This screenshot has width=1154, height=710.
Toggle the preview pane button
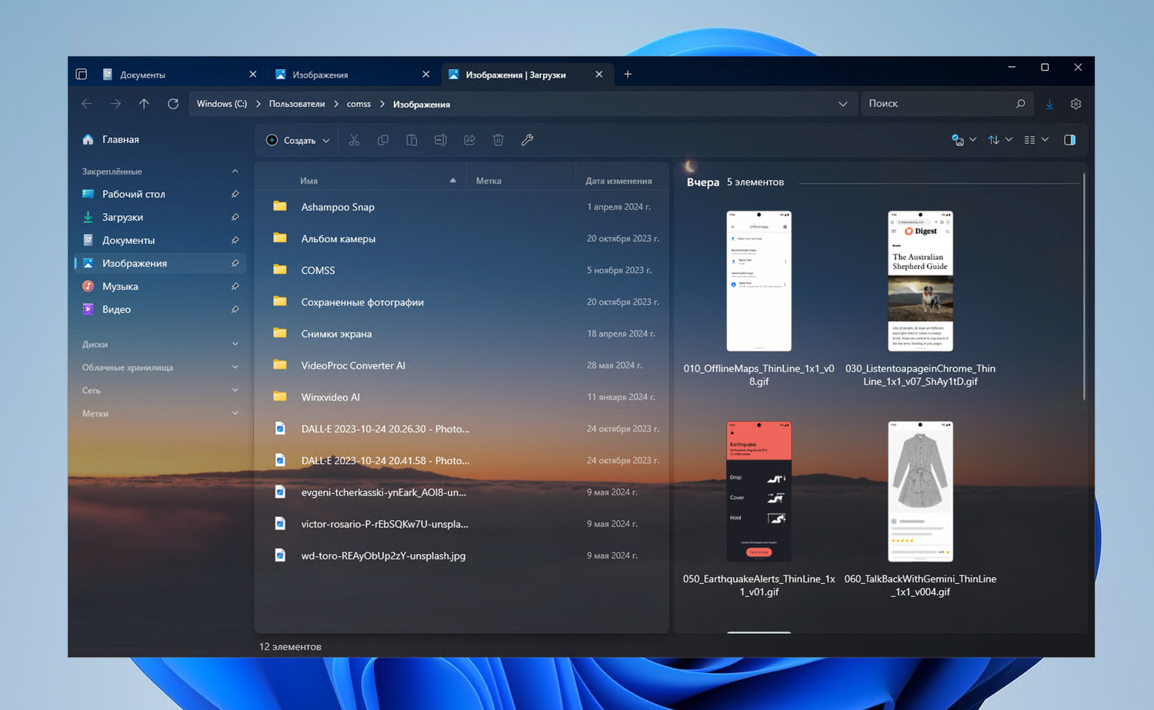(1069, 140)
